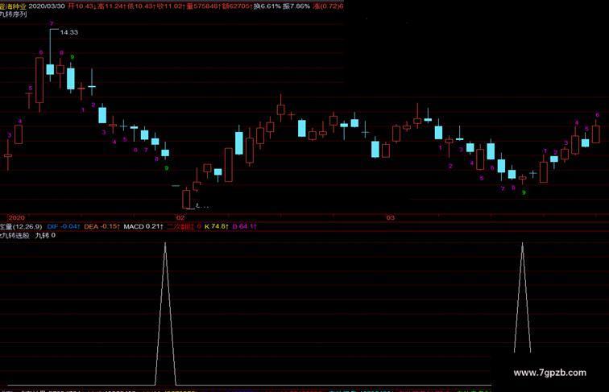Click the change 涨(0.72) value
The width and height of the screenshot is (609, 392).
tap(328, 6)
